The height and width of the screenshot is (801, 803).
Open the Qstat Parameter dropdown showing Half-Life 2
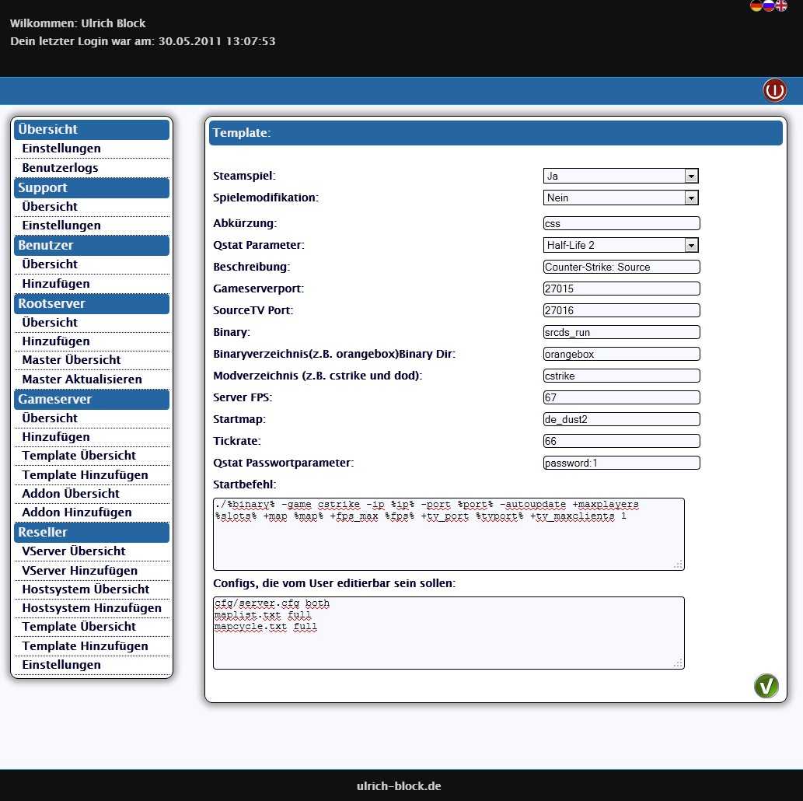620,245
